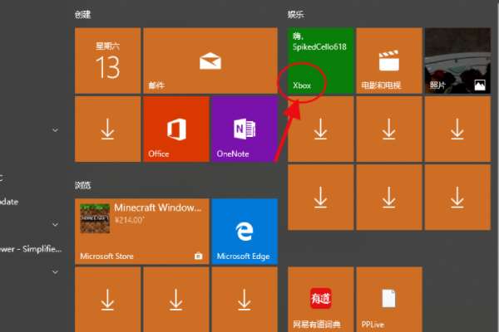Click download tile left of Office
Screen dimensions: 499x332
click(107, 129)
